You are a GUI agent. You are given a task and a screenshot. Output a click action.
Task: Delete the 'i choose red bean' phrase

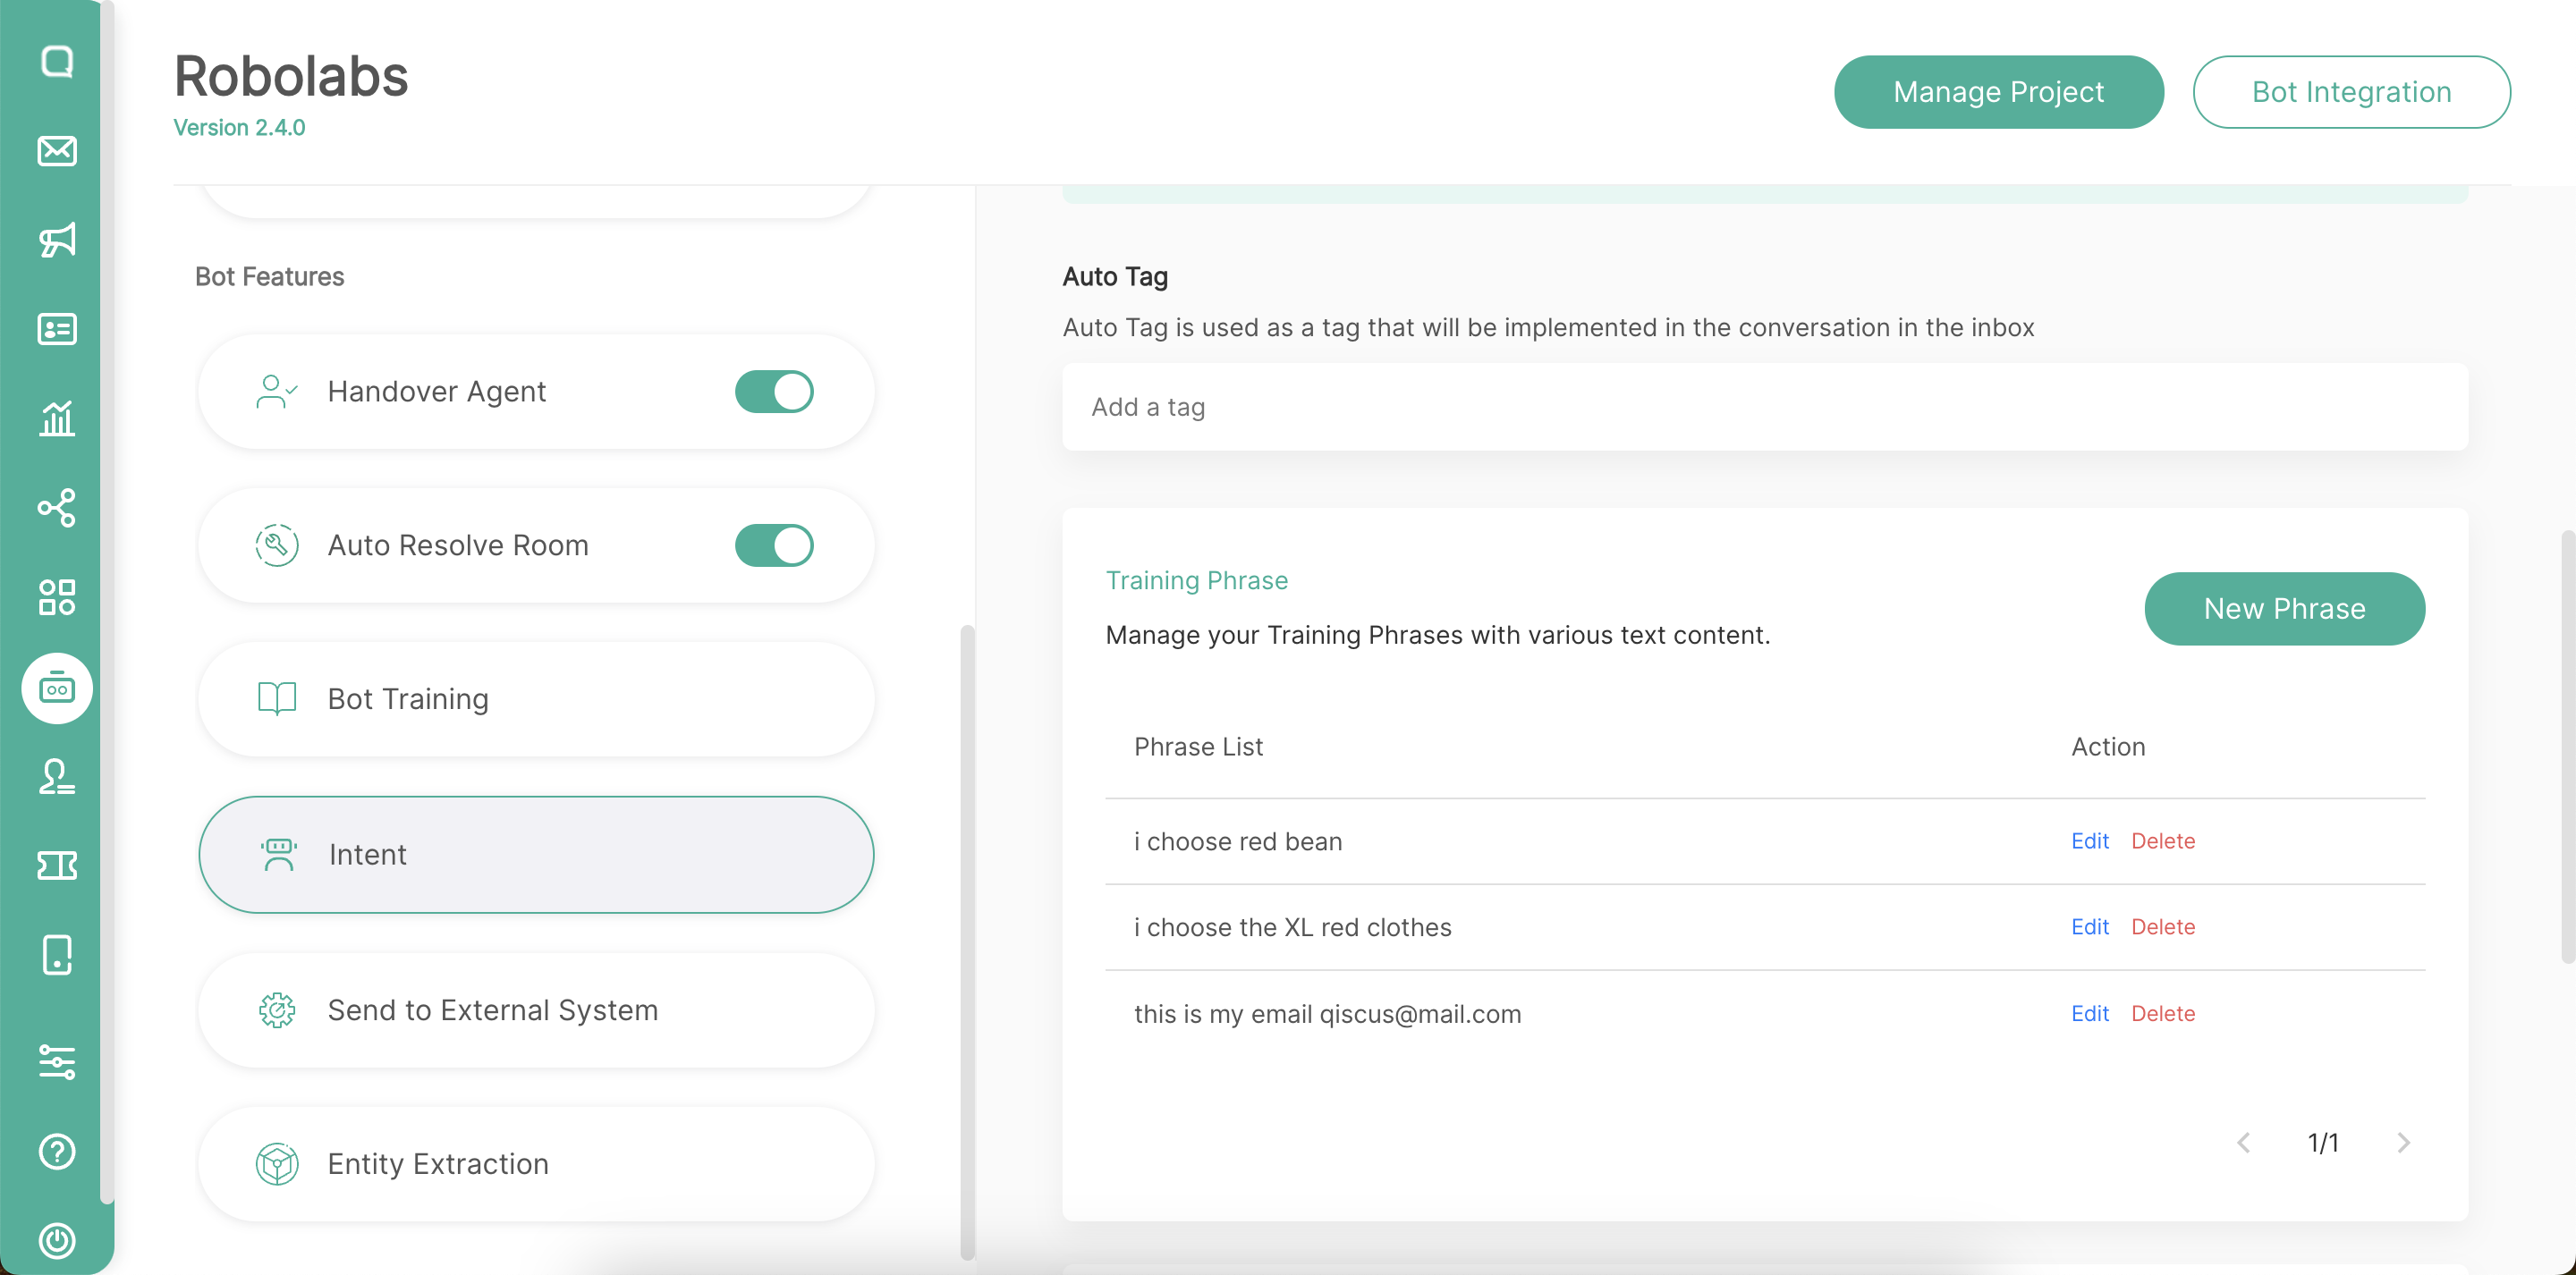coord(2162,841)
